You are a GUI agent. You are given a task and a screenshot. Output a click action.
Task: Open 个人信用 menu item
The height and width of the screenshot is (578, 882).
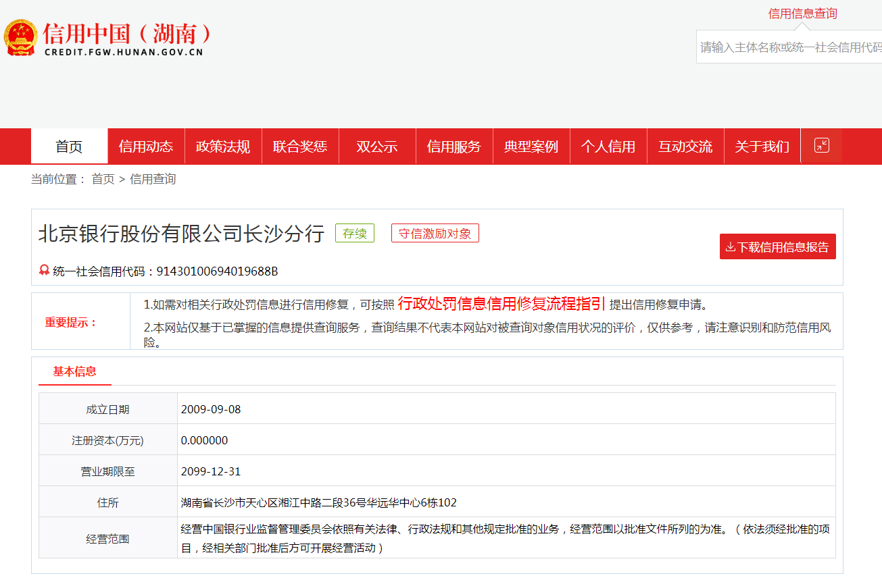608,147
